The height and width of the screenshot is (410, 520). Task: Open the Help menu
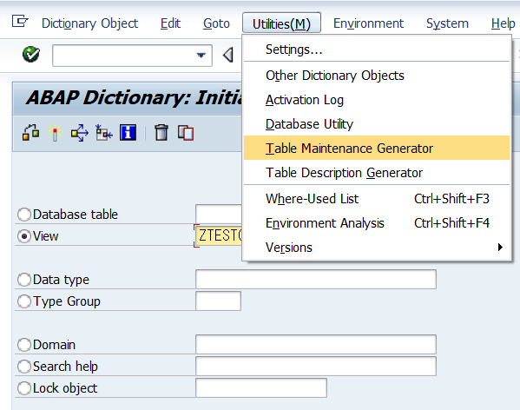pyautogui.click(x=504, y=23)
